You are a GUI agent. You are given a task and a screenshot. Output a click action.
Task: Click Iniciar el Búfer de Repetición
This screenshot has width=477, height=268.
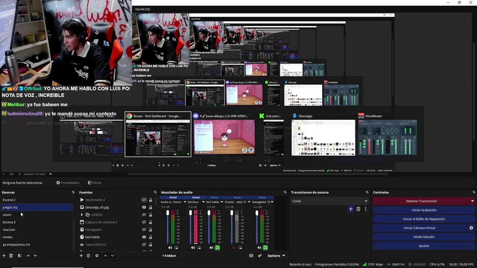(424, 219)
